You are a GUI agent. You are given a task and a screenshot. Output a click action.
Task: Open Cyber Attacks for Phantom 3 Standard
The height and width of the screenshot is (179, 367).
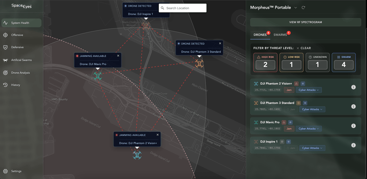tap(312, 109)
